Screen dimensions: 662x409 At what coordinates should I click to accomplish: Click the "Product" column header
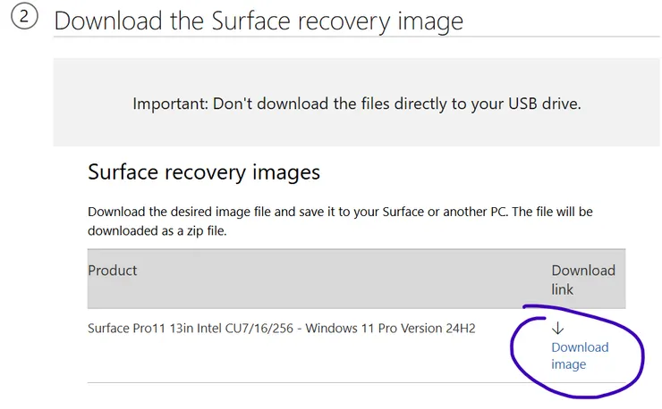tap(113, 270)
